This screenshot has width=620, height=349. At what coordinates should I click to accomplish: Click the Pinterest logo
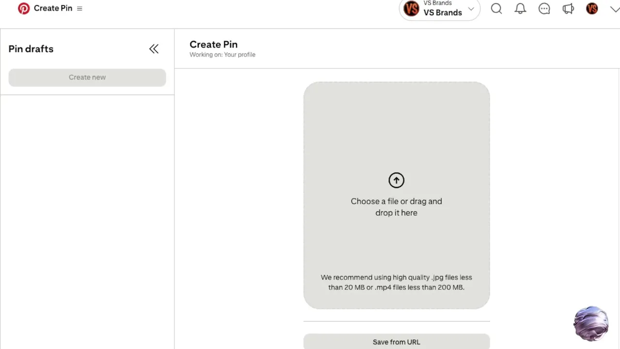[x=23, y=8]
